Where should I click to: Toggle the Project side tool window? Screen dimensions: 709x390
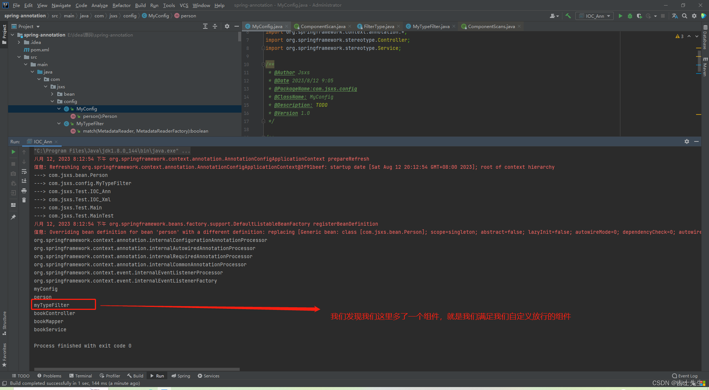tap(4, 34)
